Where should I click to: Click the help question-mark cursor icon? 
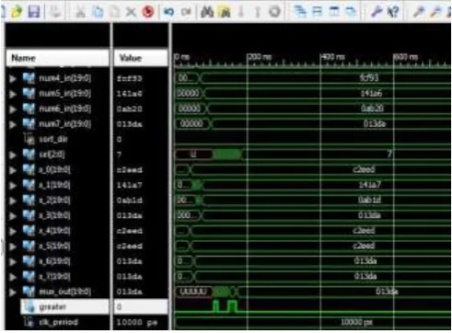pos(393,12)
